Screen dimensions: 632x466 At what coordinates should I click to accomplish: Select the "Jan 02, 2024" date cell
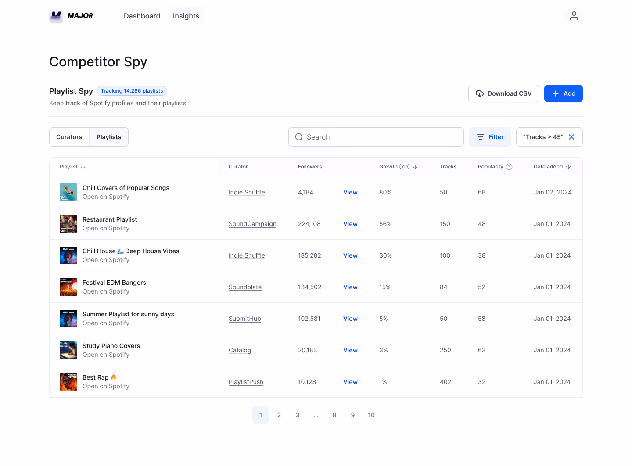(x=553, y=192)
